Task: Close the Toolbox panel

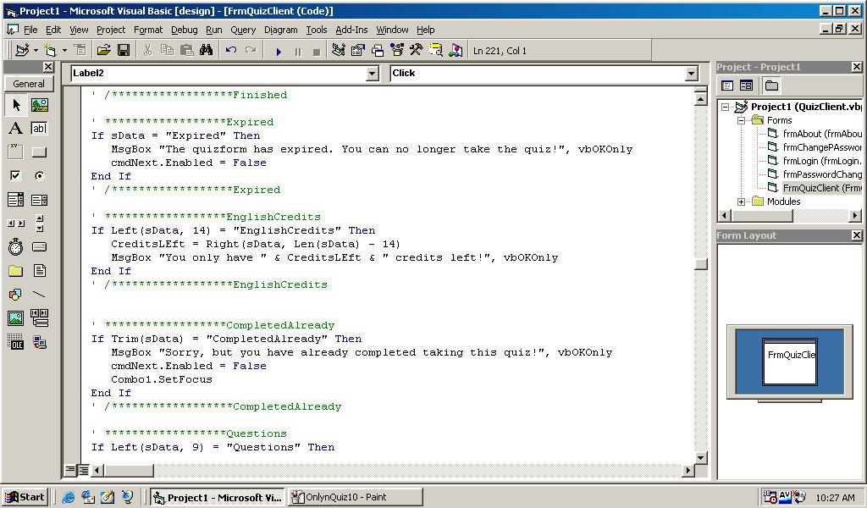Action: pos(48,67)
